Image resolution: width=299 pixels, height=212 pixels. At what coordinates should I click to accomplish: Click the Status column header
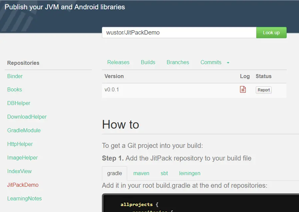pos(263,76)
